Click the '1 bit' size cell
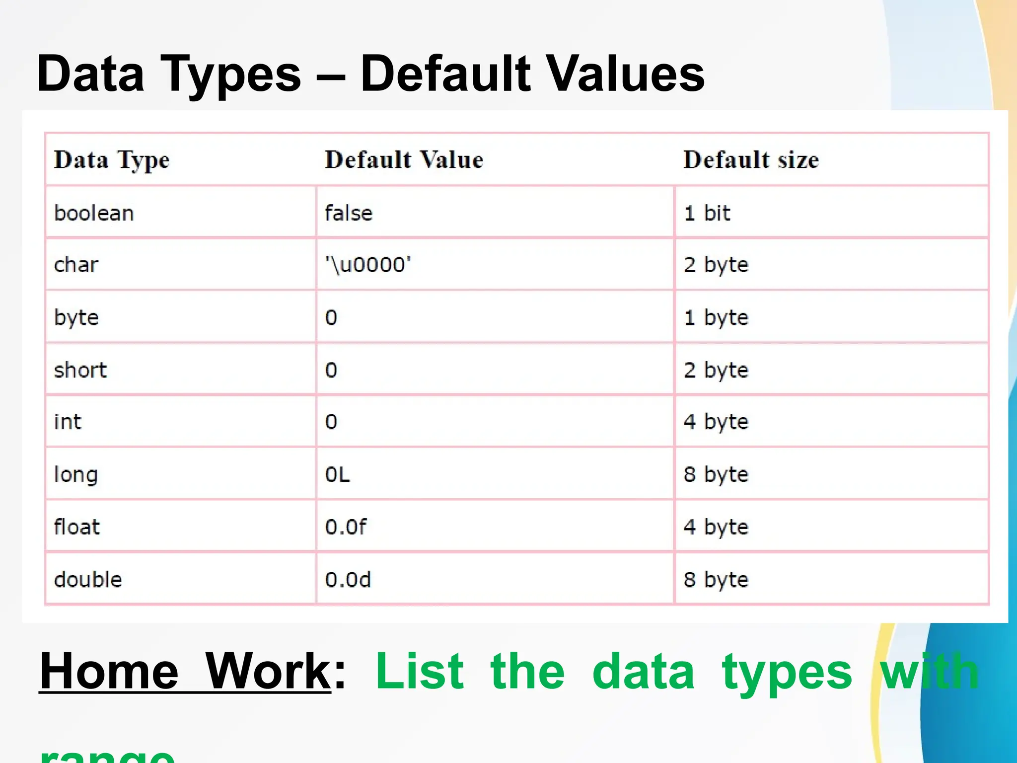Screen dimensions: 1017x763 [707, 213]
